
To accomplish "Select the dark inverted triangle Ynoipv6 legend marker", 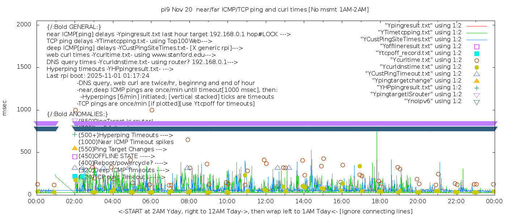I will (477, 102).
